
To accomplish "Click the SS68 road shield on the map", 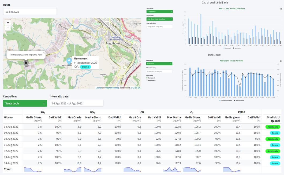I will (122, 76).
